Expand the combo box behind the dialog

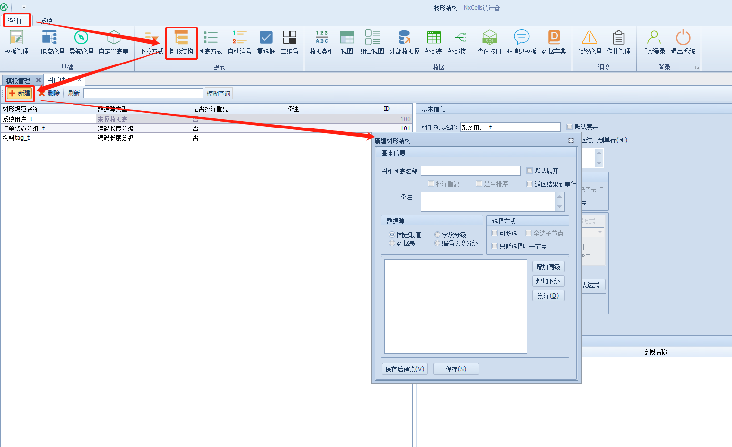coord(600,232)
